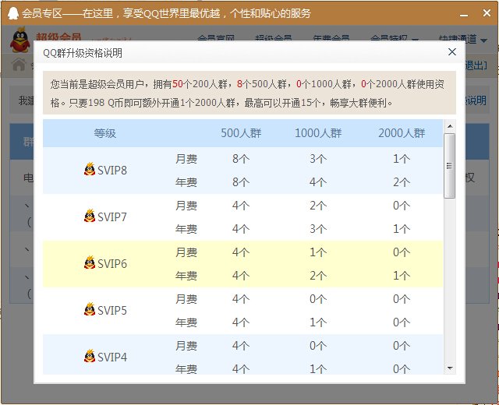
Task: Click 月费 in the SVIP7 row
Action: 186,206
